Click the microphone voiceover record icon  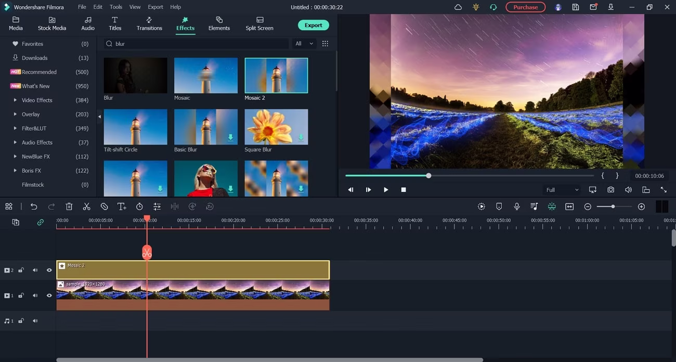click(x=516, y=206)
